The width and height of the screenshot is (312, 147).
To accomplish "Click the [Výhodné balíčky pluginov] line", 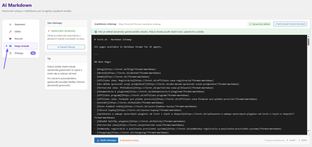I will (x=140, y=121).
